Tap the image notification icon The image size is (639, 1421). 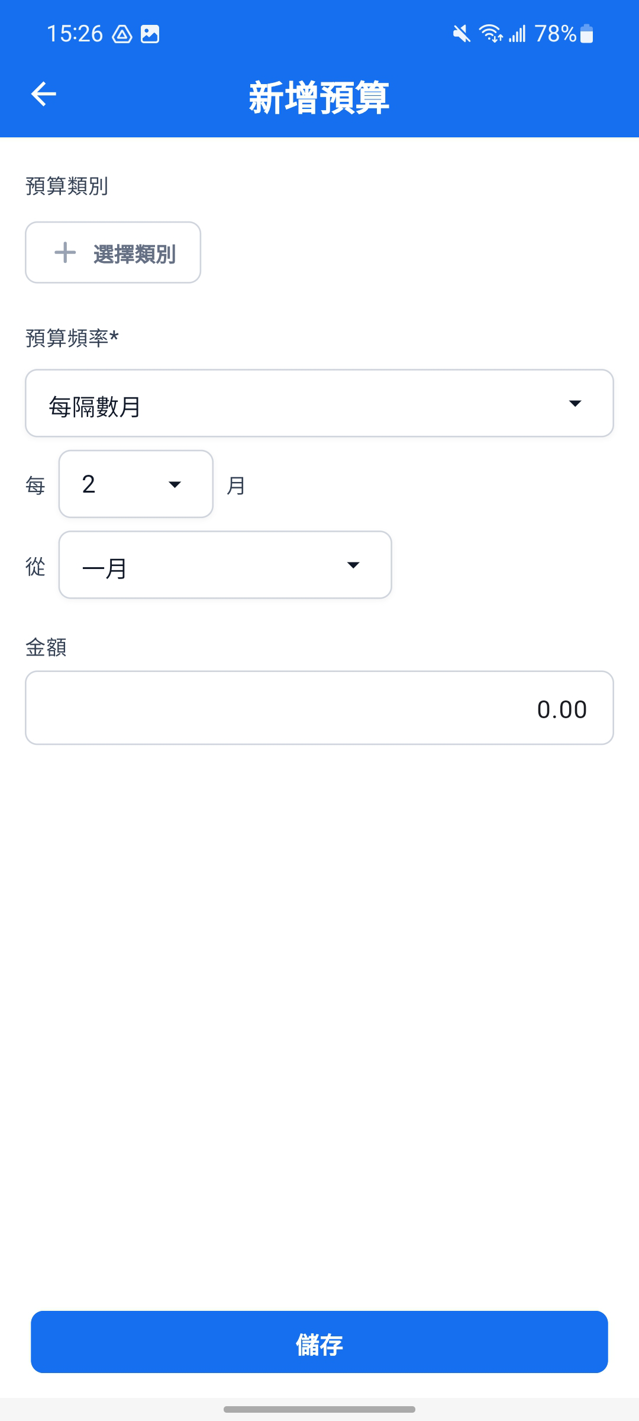pyautogui.click(x=150, y=34)
